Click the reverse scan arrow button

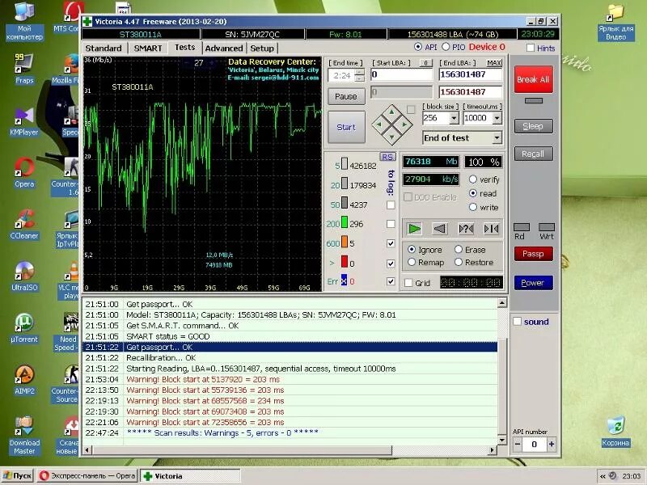click(x=440, y=229)
